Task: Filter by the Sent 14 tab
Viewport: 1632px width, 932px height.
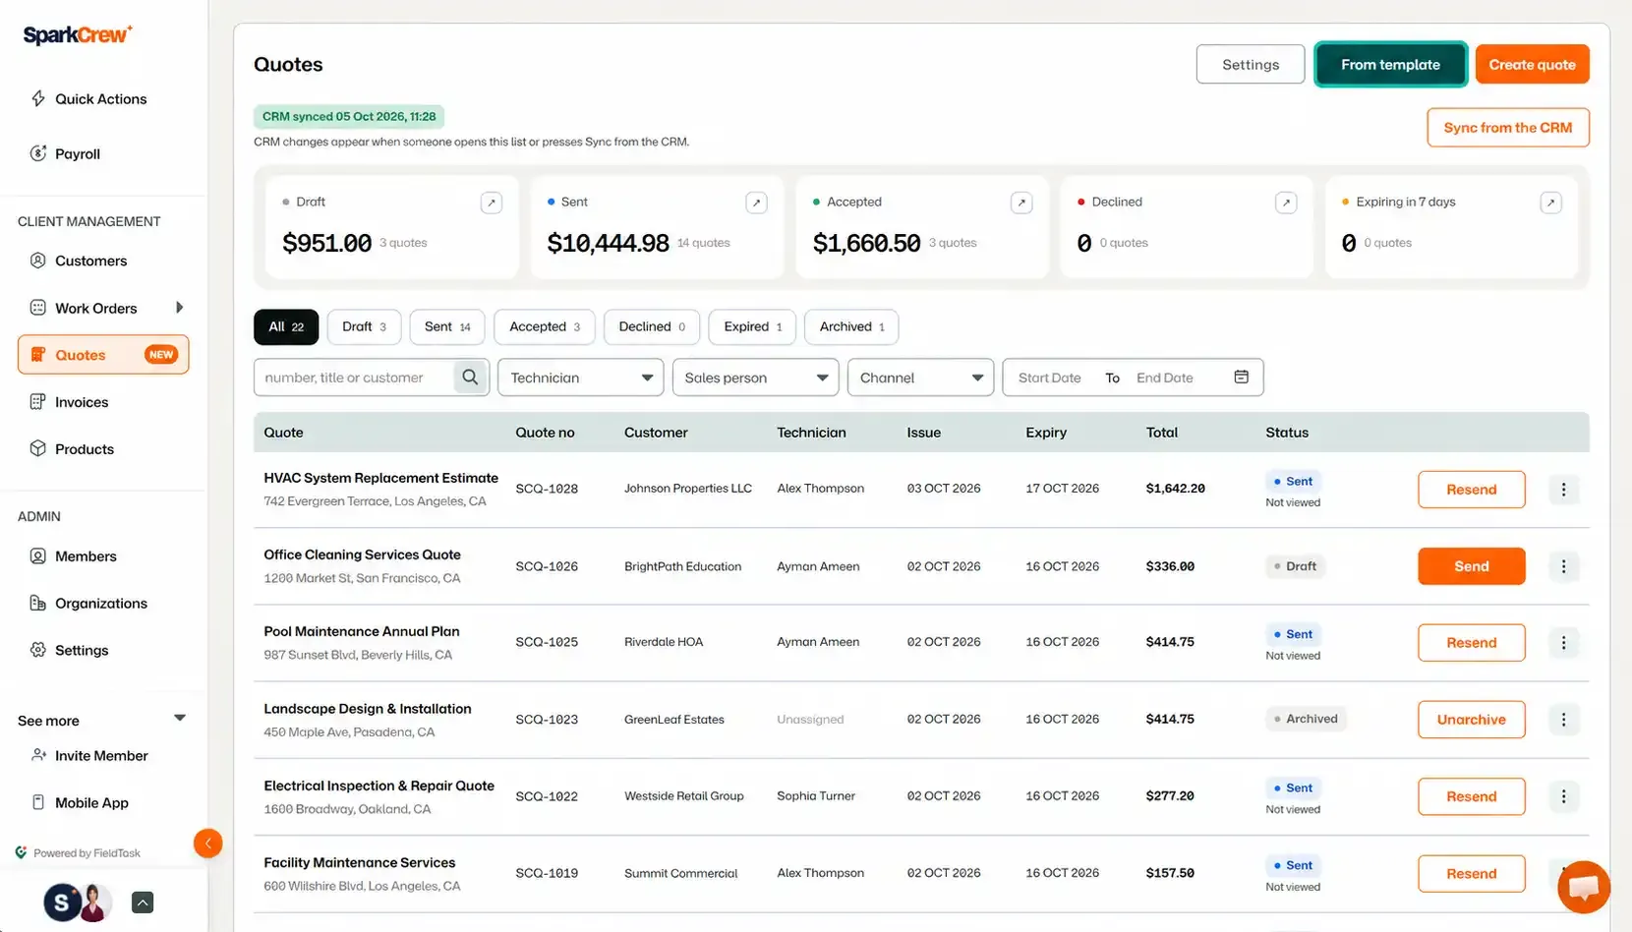Action: 447,327
